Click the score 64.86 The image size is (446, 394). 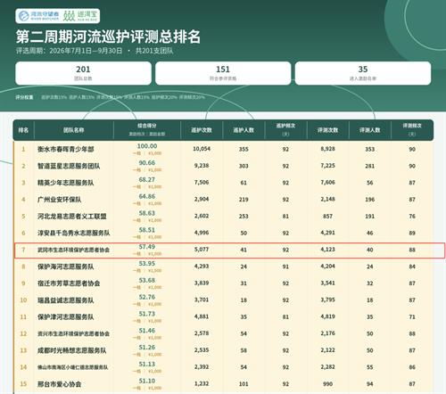(147, 196)
